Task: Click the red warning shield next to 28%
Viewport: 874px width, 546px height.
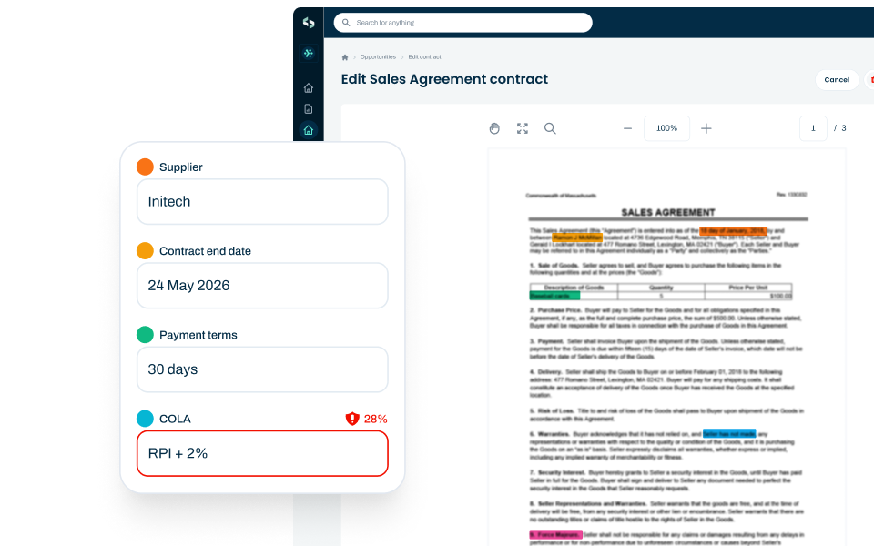Action: pos(351,419)
